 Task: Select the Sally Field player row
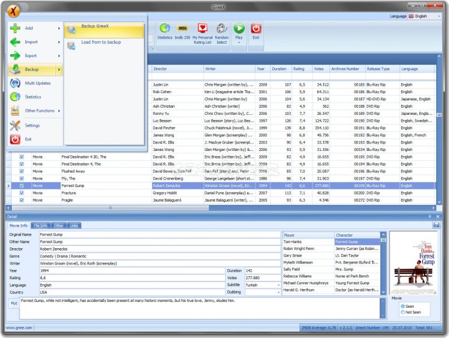coord(308,269)
